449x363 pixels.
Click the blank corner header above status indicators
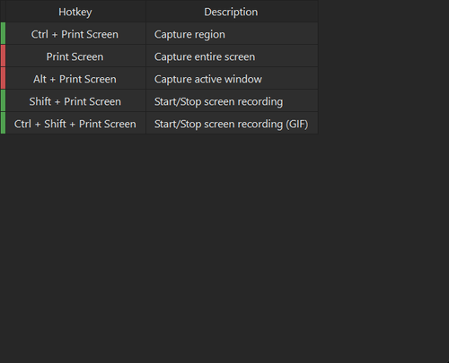(x=3, y=12)
